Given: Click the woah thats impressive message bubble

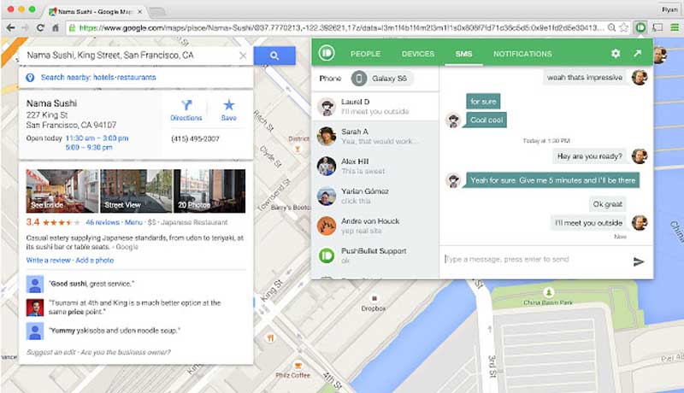Looking at the screenshot, I should tap(585, 78).
